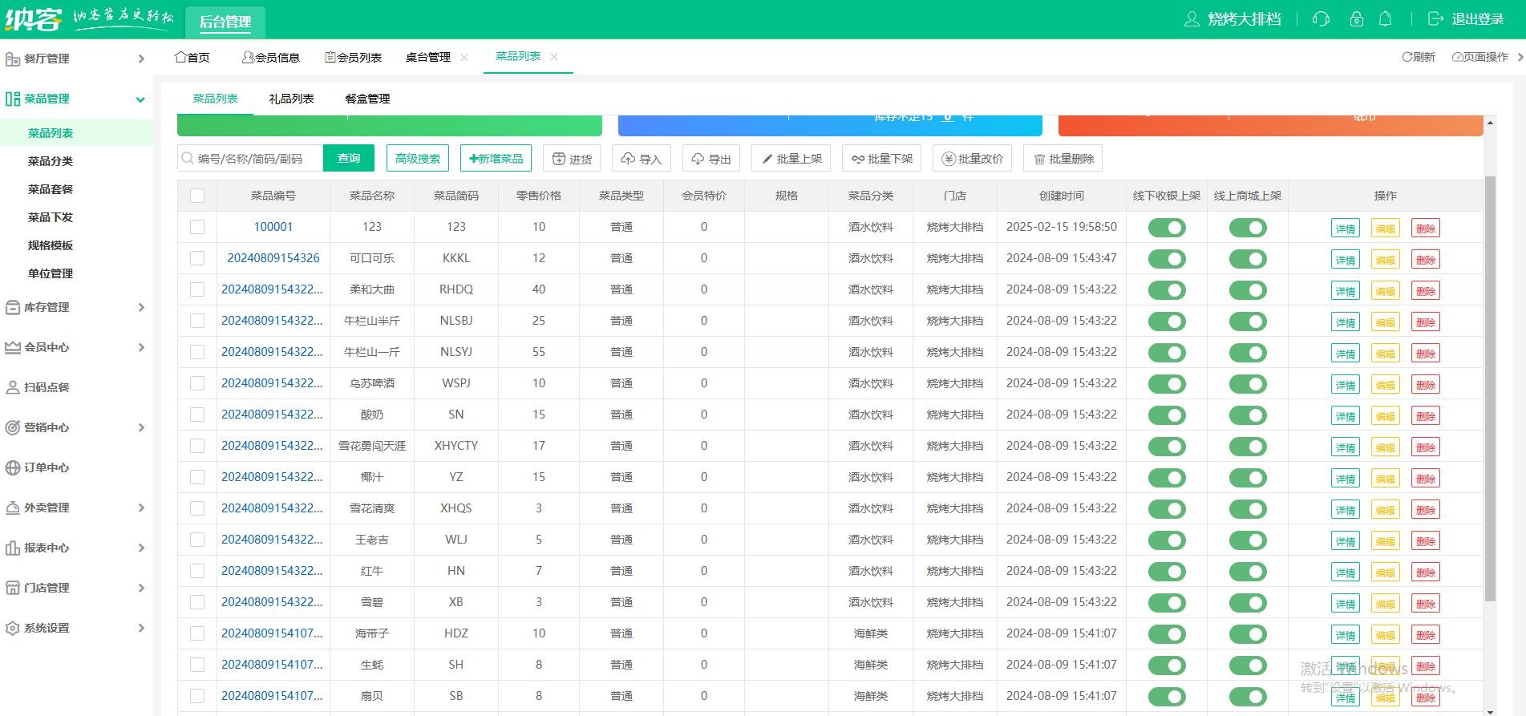Click the search magnifier icon in search box
The image size is (1526, 716).
tap(188, 159)
